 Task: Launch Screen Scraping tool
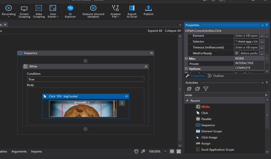point(24,12)
